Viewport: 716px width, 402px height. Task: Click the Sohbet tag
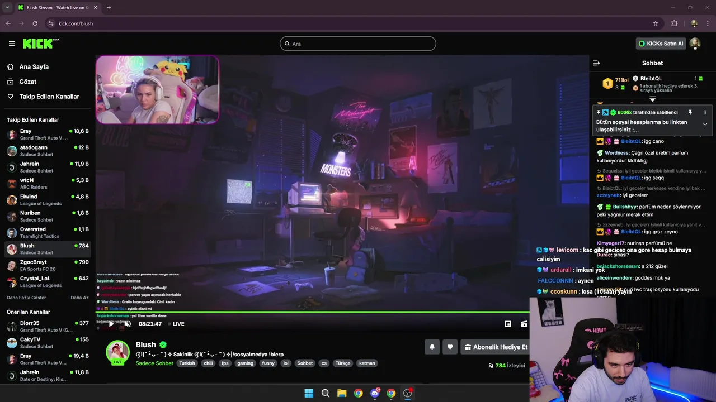point(305,363)
